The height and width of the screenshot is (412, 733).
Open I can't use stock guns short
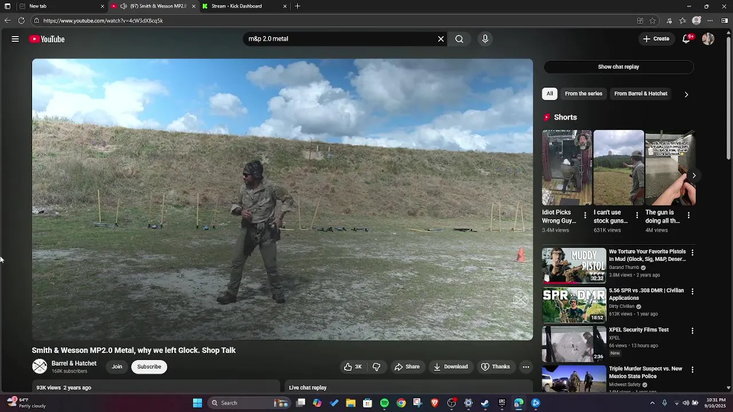click(618, 168)
